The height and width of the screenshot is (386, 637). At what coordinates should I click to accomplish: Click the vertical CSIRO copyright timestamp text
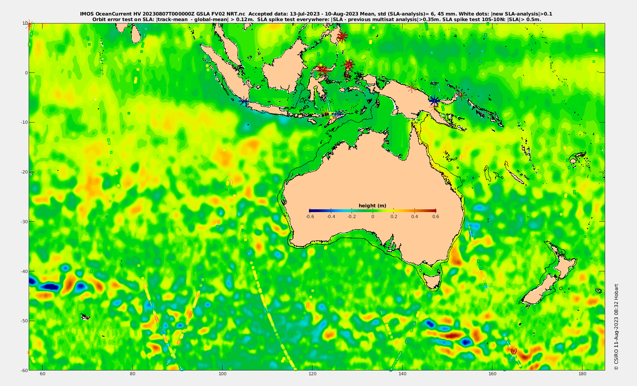(616, 327)
